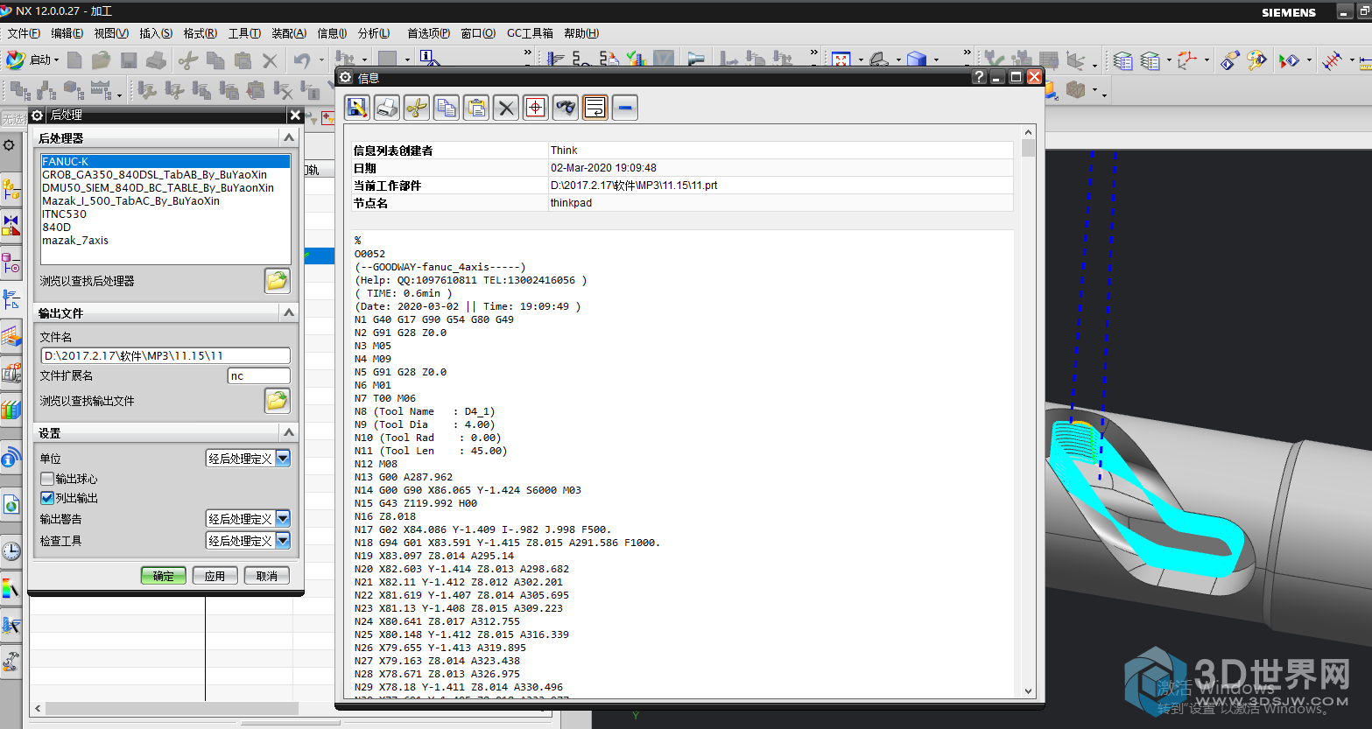1372x729 pixels.
Task: Close the 后处理 dialog with X
Action: (x=295, y=115)
